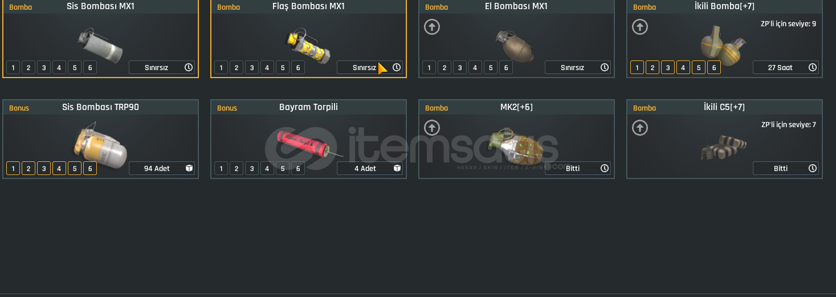
Task: Click box icon beside 4 Adet
Action: 397,168
